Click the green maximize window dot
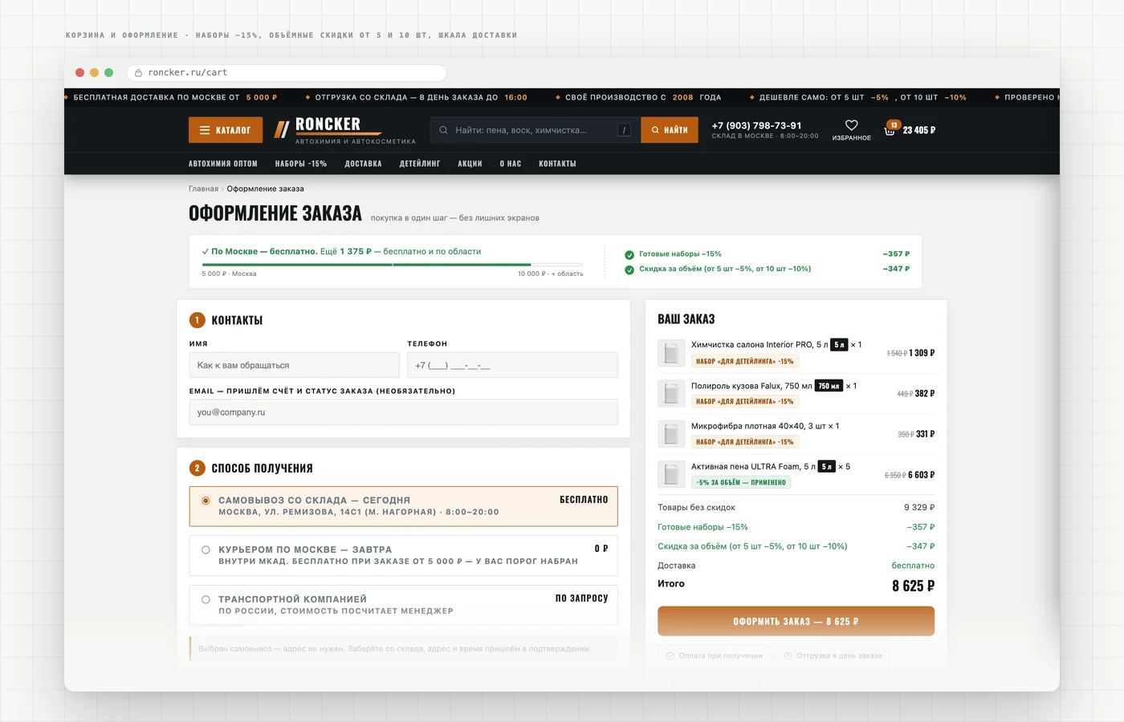1124x722 pixels. (x=108, y=72)
